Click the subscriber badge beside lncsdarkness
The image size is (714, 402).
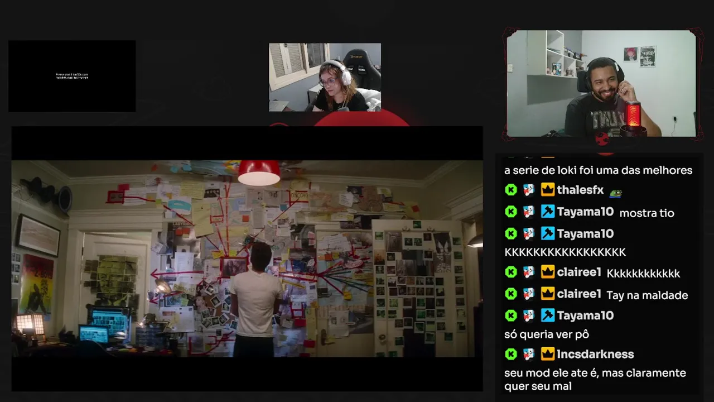coord(529,354)
